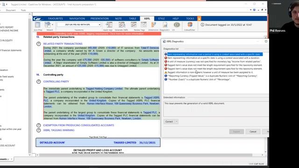Open RELATED PARTY TRANSACTIONS heading link
Viewport: 299px width, 168px height.
[x=63, y=44]
